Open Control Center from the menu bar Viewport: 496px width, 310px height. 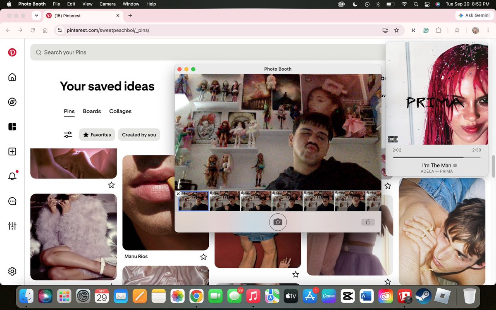[427, 4]
